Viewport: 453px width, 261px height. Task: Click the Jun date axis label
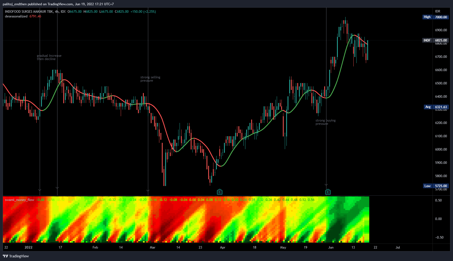pyautogui.click(x=331, y=247)
